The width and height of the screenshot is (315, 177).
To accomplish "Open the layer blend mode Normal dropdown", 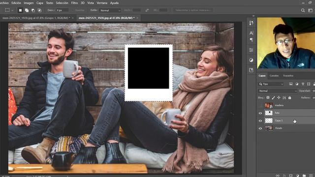I will click(x=278, y=91).
